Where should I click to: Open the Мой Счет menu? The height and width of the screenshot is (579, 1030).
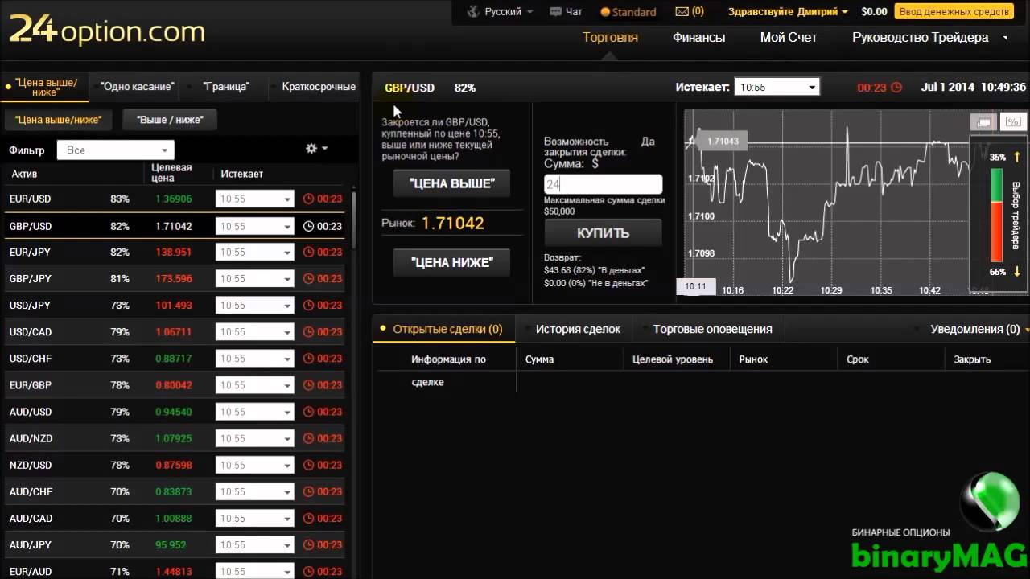click(789, 37)
